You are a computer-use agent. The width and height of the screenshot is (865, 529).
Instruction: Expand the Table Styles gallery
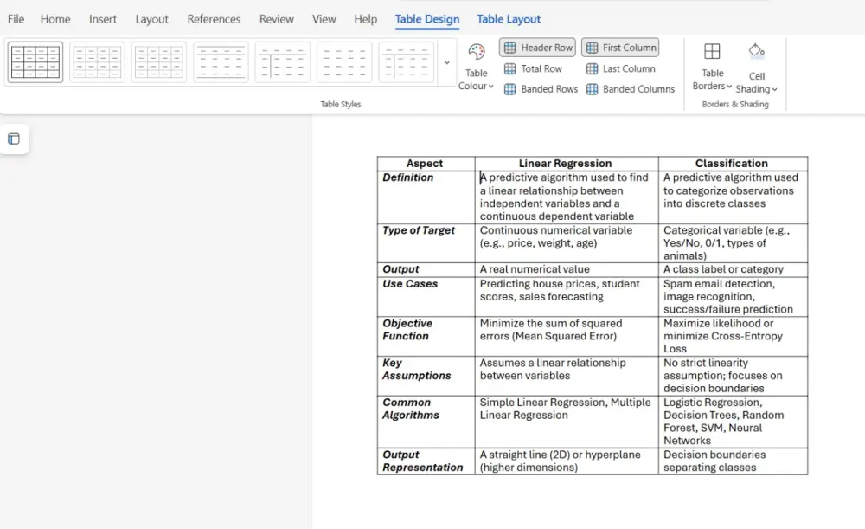pos(447,62)
